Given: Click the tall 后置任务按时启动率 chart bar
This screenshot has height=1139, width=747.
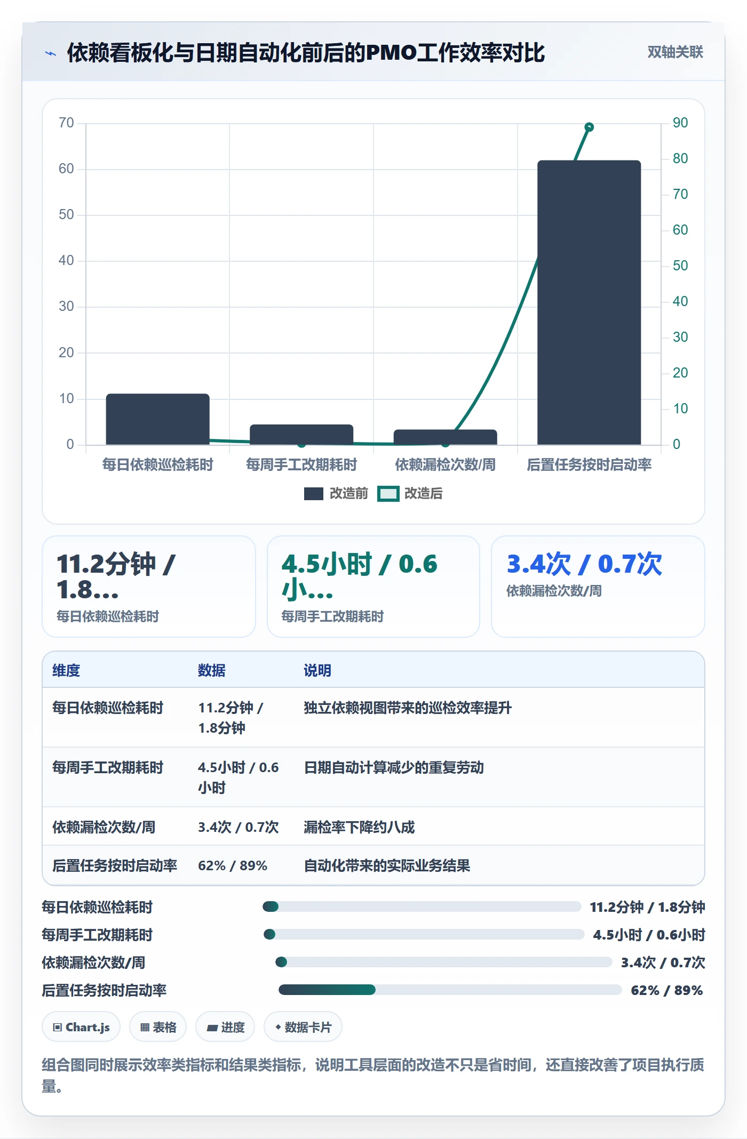Looking at the screenshot, I should coord(589,302).
